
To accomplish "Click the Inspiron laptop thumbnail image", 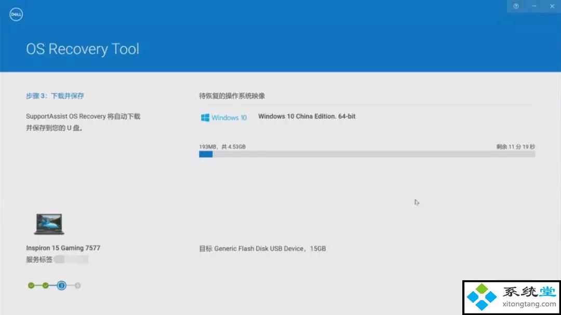I will (49, 224).
